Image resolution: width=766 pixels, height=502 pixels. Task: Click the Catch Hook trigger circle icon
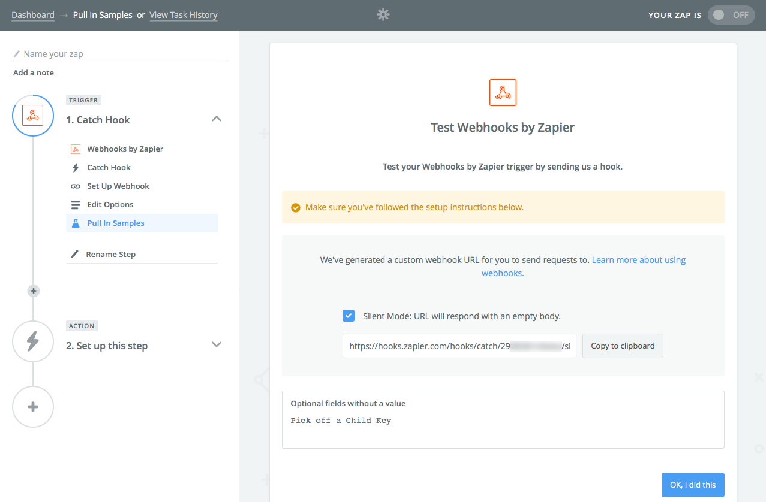[33, 116]
